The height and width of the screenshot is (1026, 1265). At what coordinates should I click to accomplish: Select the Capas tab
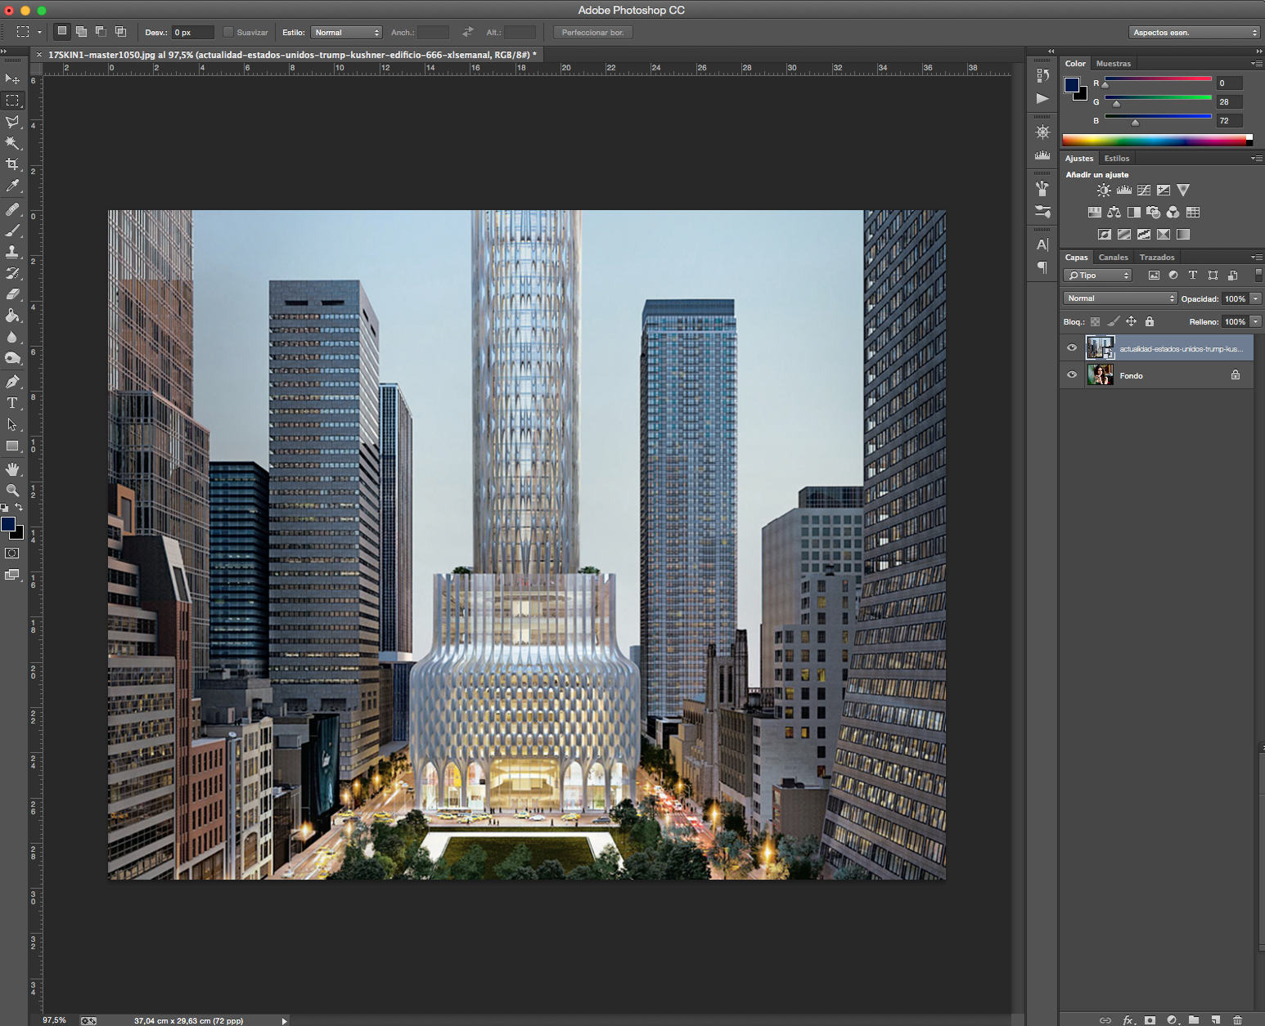click(x=1077, y=258)
